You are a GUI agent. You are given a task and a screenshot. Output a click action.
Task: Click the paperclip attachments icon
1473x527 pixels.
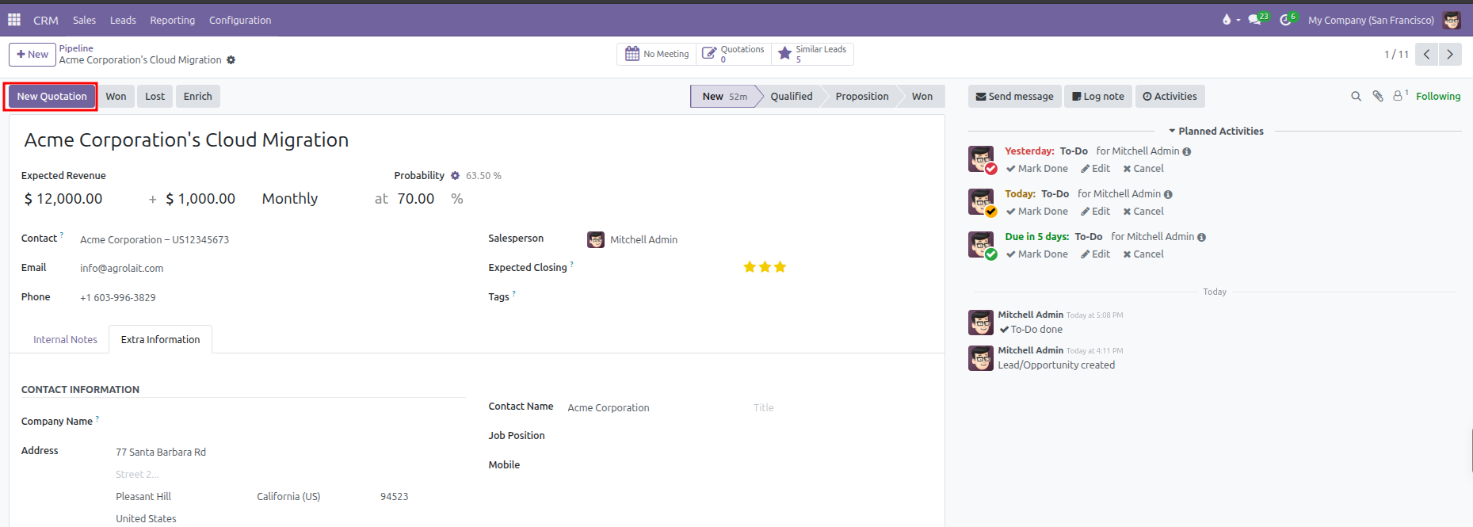click(1378, 96)
